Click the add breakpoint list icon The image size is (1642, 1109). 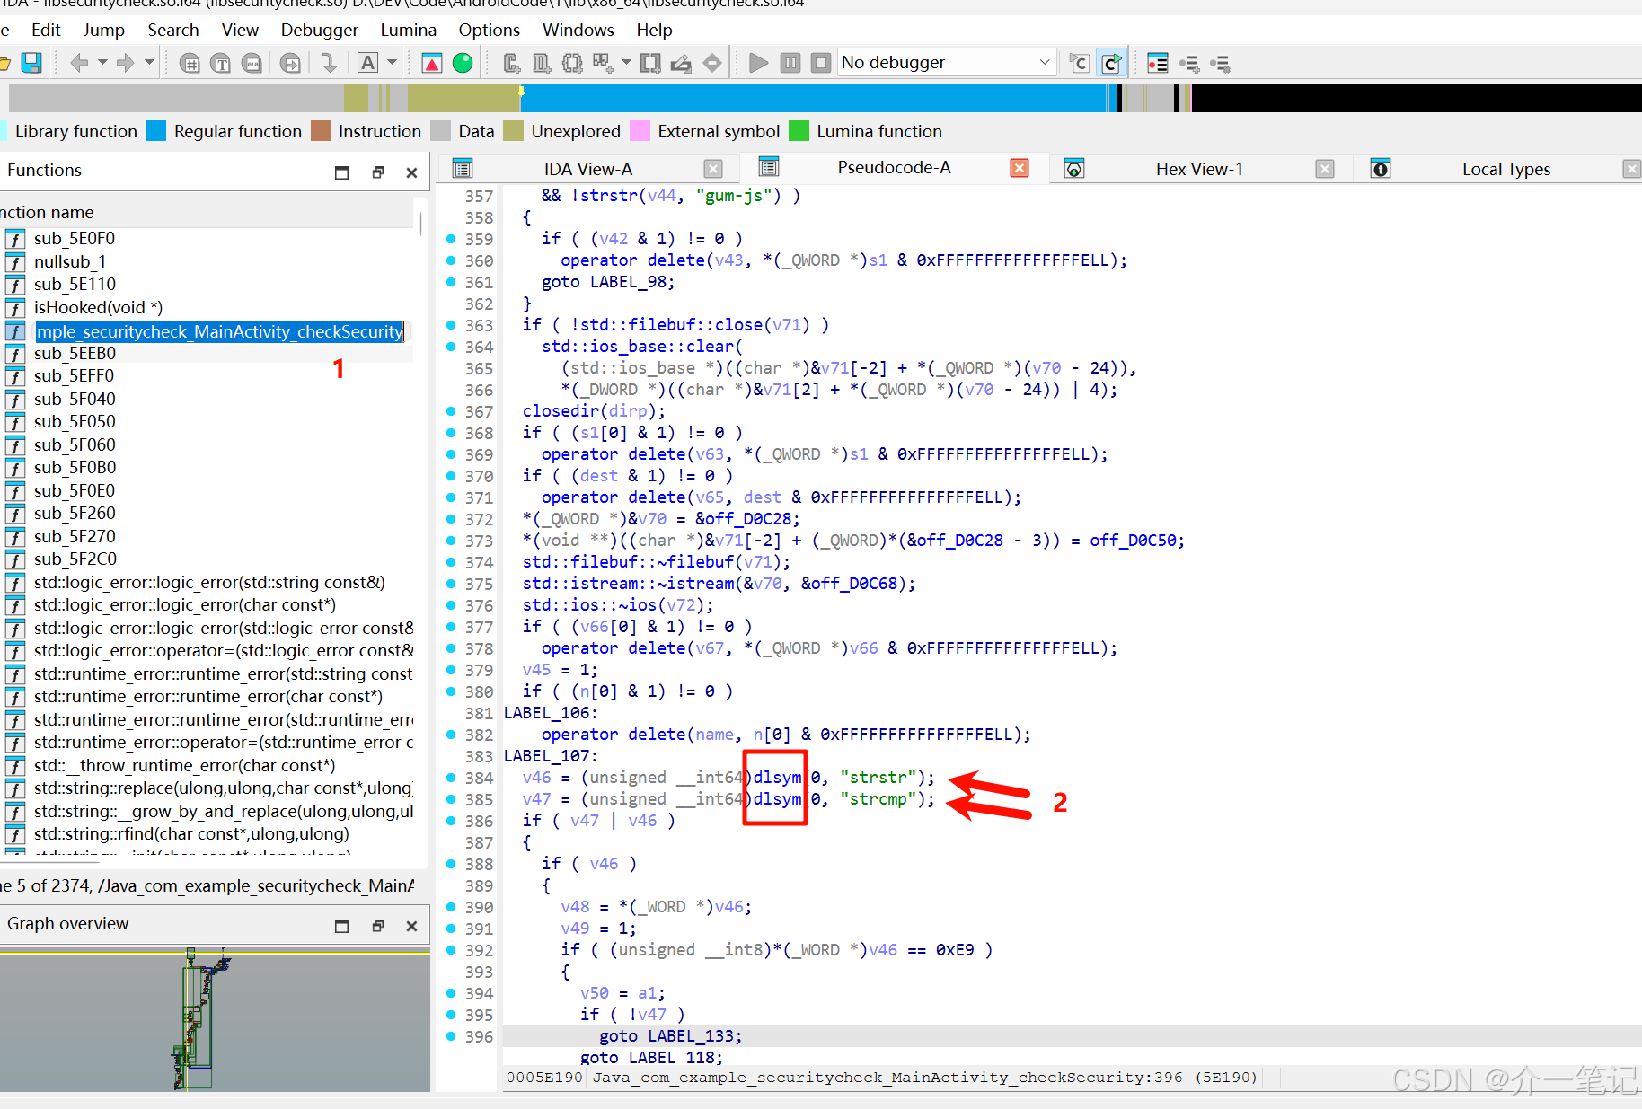pos(1189,63)
